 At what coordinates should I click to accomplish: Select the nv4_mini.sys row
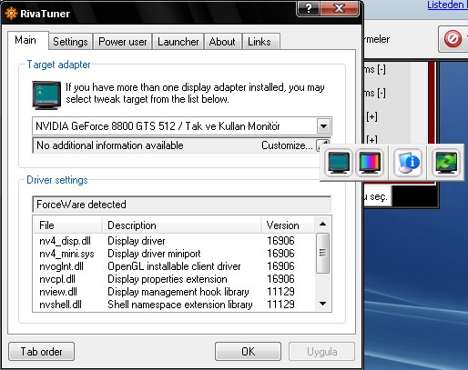(x=175, y=254)
